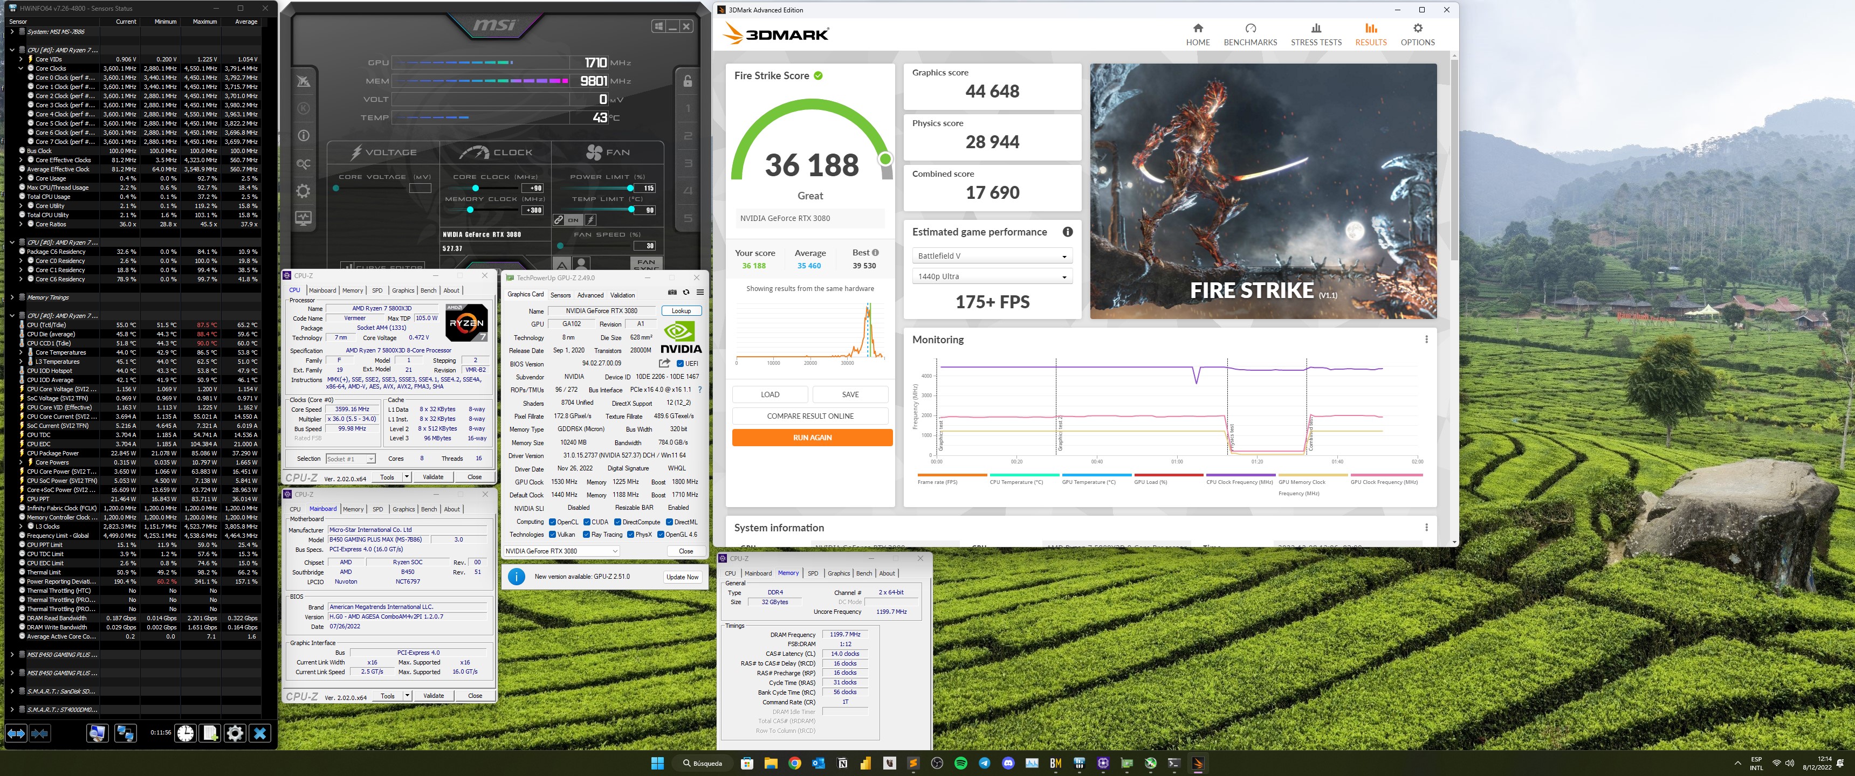The height and width of the screenshot is (776, 1855).
Task: Toggle the CUDA checkbox in GPU-Z
Action: (x=587, y=522)
